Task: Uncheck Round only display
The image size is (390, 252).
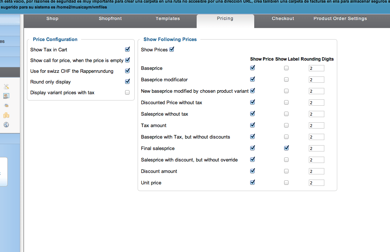Action: tap(127, 81)
